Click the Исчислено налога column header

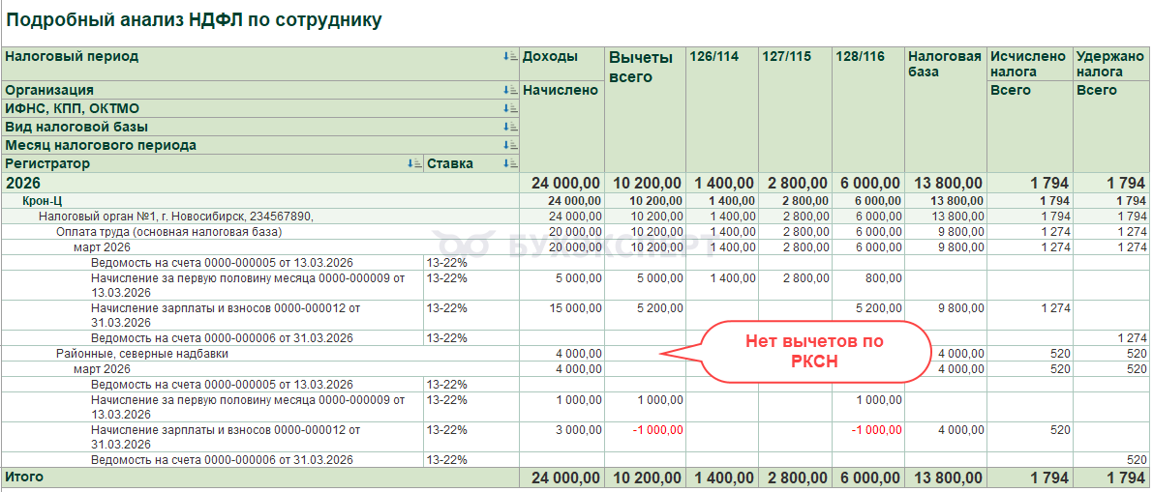pos(1027,64)
